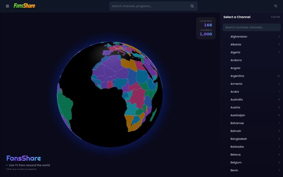Select Aruba in the channel list
This screenshot has width=283, height=177.
(x=252, y=92)
